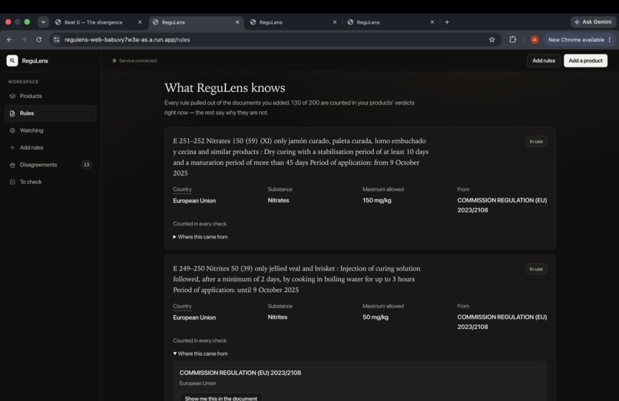
Task: Open To check in the sidebar
Action: (50, 182)
